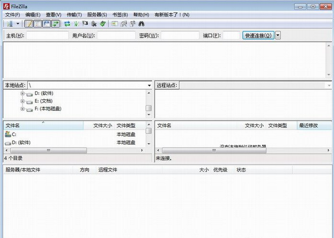334x238 pixels.
Task: Select the D: (软件) row in local file list
Action: pos(75,142)
